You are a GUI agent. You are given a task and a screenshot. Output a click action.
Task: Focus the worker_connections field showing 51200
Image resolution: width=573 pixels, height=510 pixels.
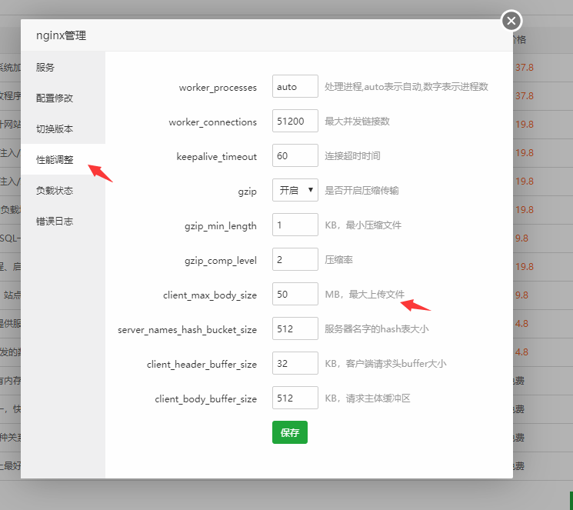(295, 121)
